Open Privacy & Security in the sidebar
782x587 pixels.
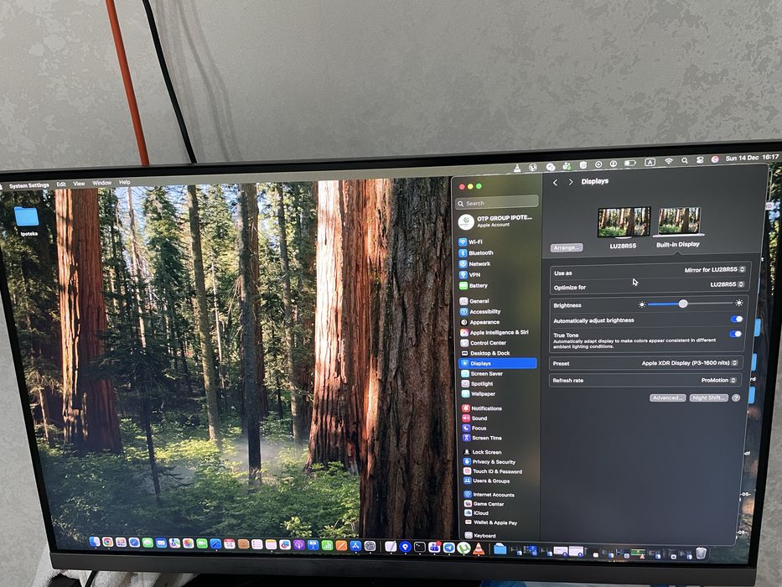point(489,462)
